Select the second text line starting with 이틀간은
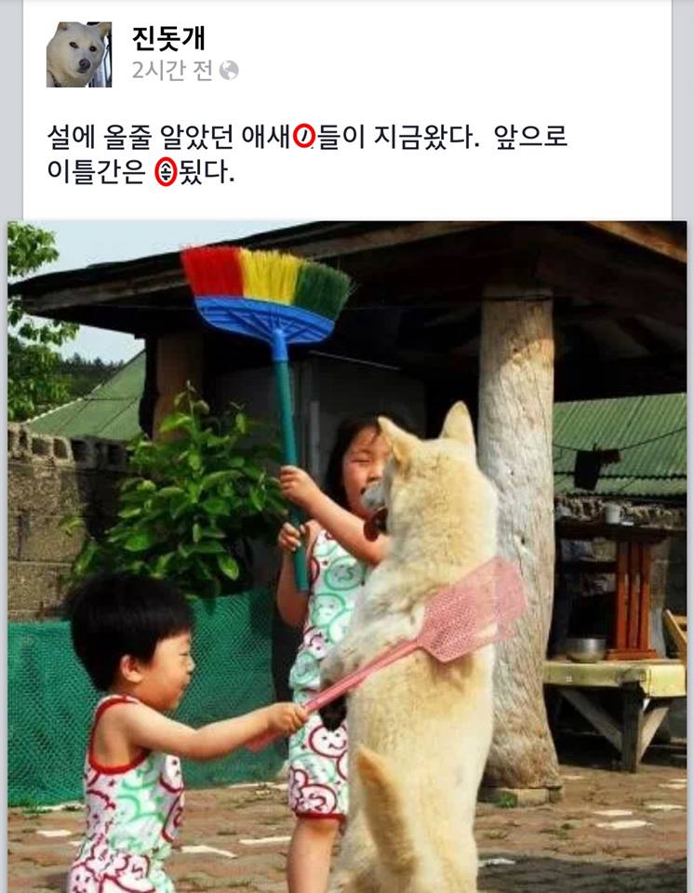The image size is (694, 893). 140,171
